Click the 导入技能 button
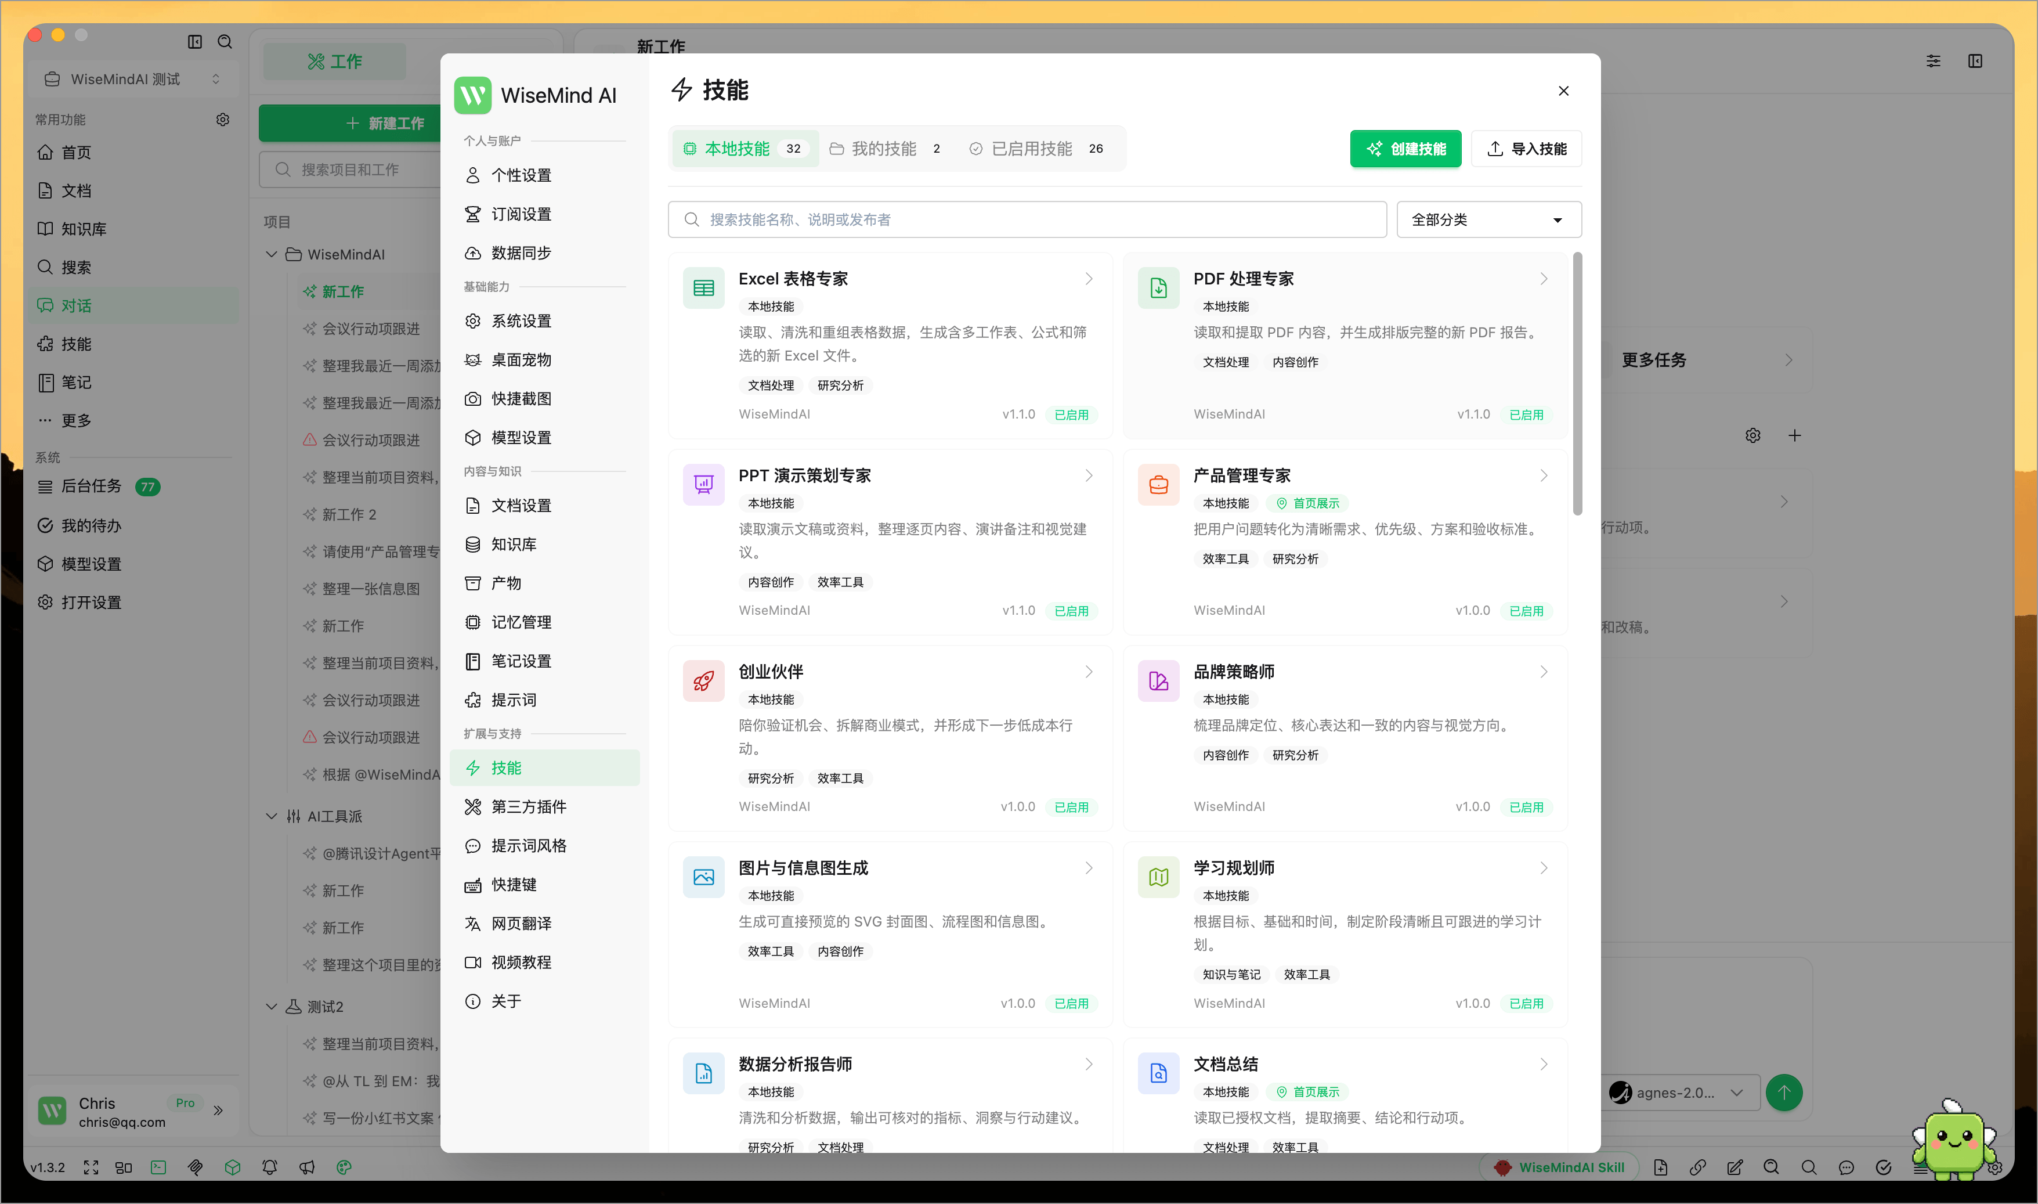This screenshot has height=1204, width=2038. [1526, 149]
